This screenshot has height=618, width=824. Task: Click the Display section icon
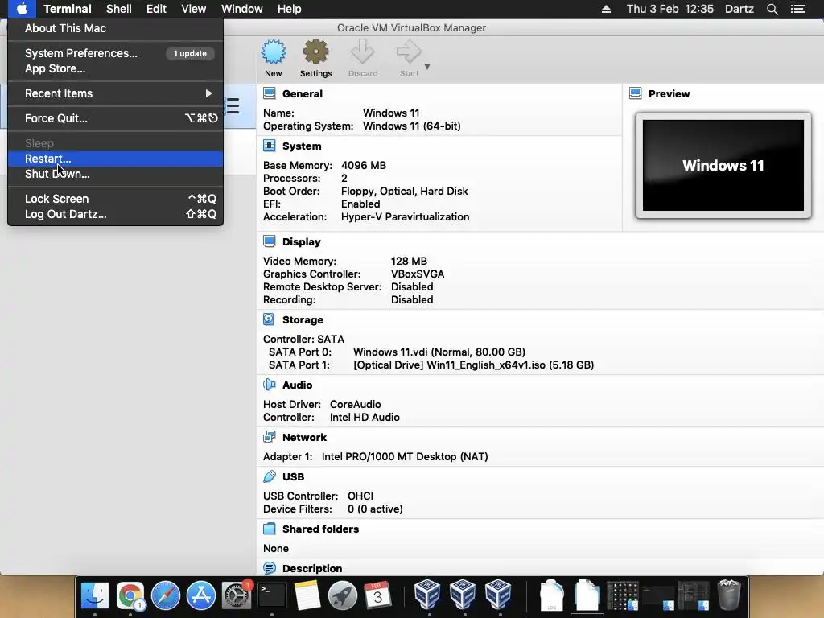pyautogui.click(x=269, y=241)
